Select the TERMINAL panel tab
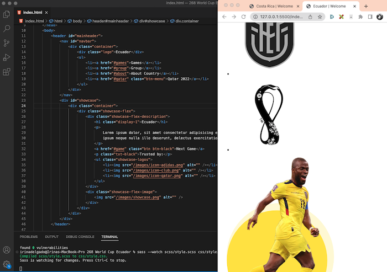This screenshot has width=387, height=272. tap(109, 237)
